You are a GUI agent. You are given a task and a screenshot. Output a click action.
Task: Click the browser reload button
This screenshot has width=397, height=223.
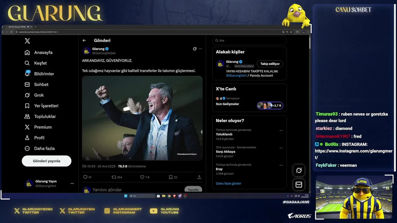coord(11,32)
